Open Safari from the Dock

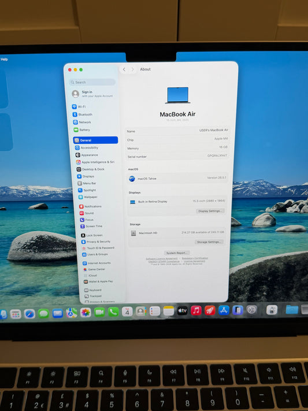[x=29, y=314]
